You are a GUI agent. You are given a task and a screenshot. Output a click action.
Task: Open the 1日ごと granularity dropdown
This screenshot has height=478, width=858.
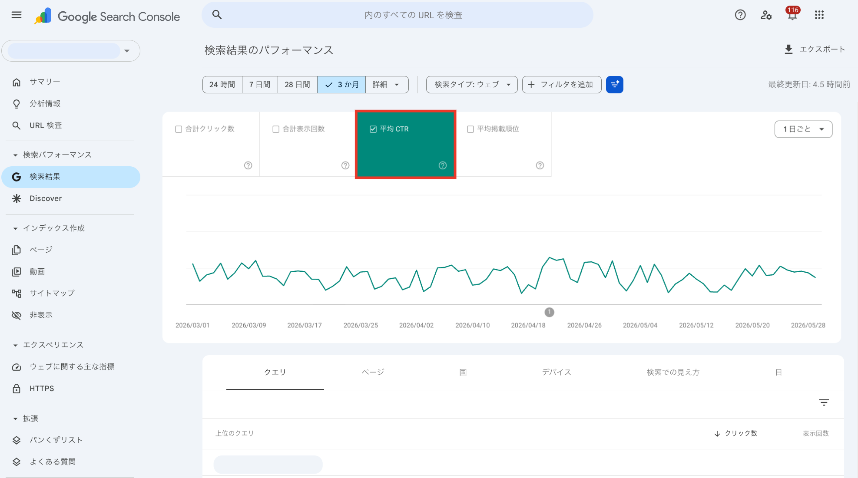803,129
